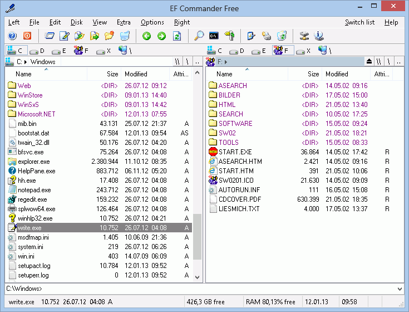
Task: Select system.ini in the left panel
Action: (99, 247)
